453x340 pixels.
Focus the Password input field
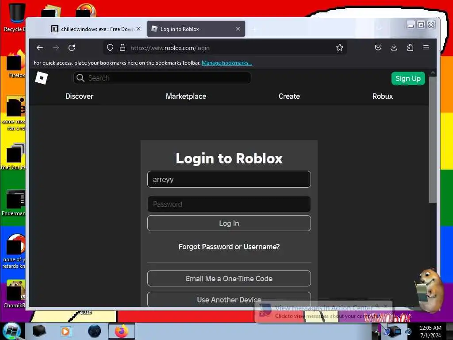(x=229, y=204)
